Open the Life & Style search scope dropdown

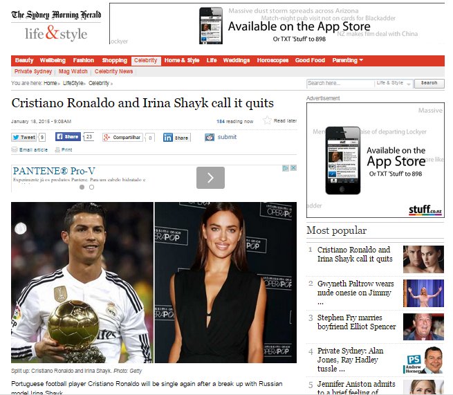point(394,83)
